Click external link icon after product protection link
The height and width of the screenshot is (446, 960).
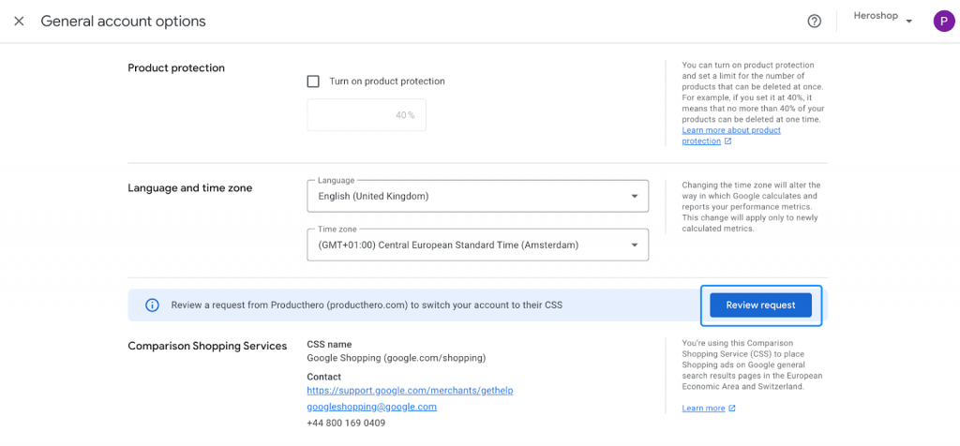727,141
